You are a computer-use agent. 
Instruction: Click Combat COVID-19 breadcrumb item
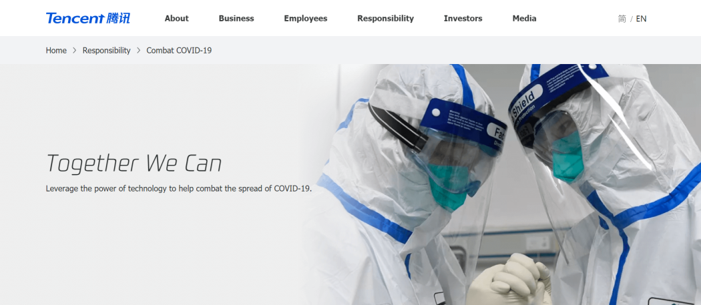(x=179, y=51)
